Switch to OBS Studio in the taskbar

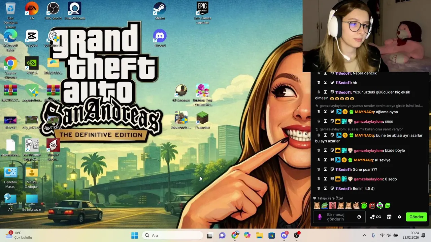tap(297, 235)
